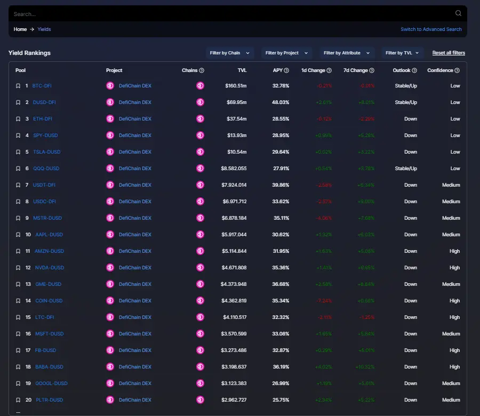Bookmark the SPY-DUSD pool
This screenshot has height=416, width=480.
point(18,135)
